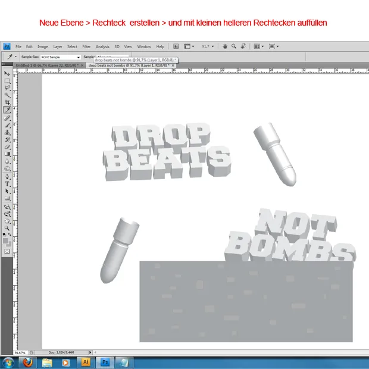Choose the Brush tool
The image size is (369, 369).
click(7, 125)
